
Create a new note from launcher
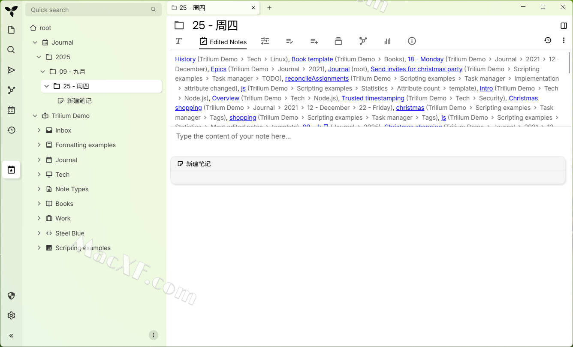click(11, 30)
